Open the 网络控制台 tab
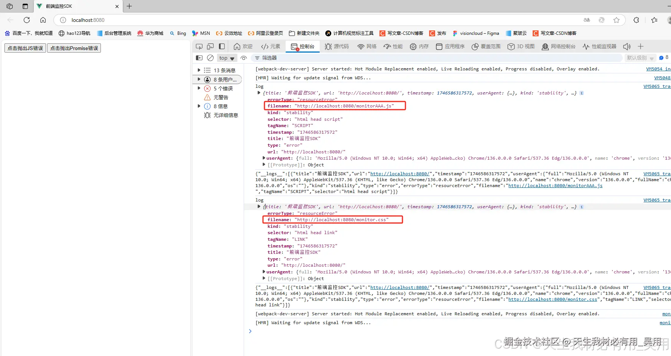The width and height of the screenshot is (671, 356). tap(559, 46)
